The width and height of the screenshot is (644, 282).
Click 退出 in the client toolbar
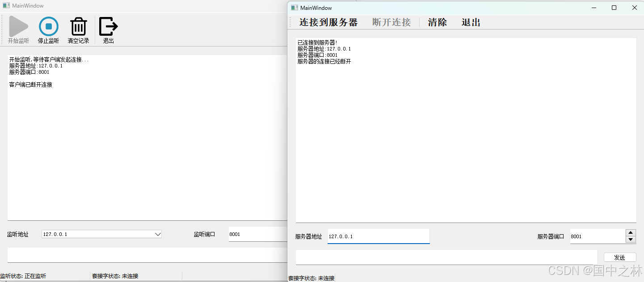[x=471, y=22]
